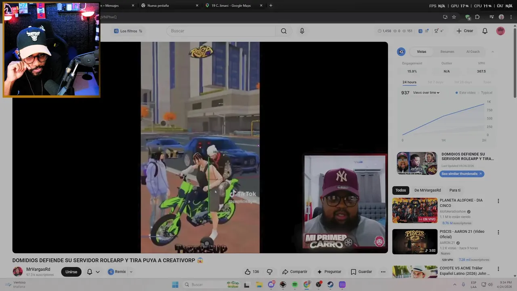Screen dimensions: 517x291
Task: Click the search magnifier button on YouTube
Action: 284,31
